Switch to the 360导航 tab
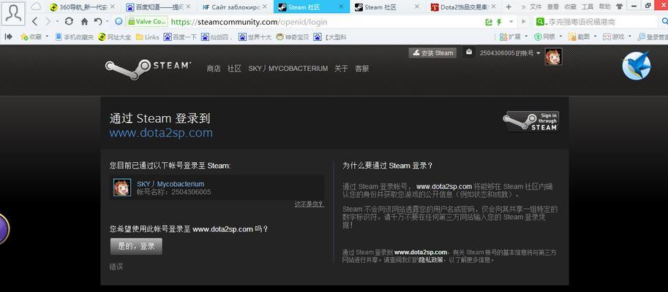The width and height of the screenshot is (668, 292). tap(82, 7)
